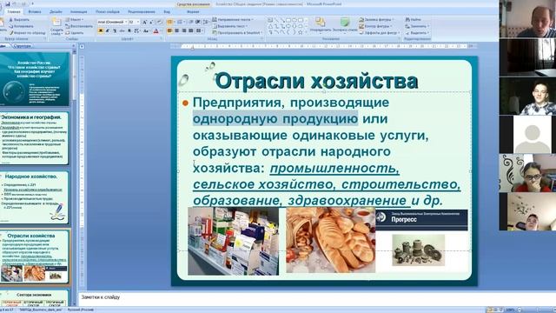Toggle italic formatting
Screen dimensions: 556x313
click(108, 31)
